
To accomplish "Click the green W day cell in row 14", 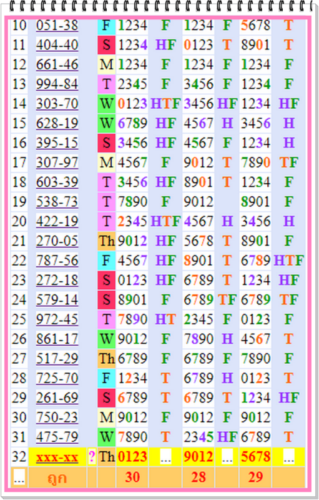I will coord(106,104).
